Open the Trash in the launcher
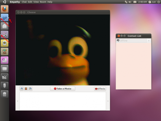161x121 pixels. 5,94
